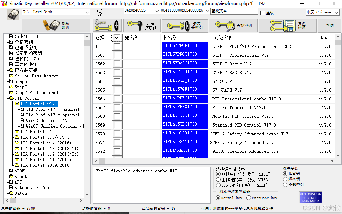Image resolution: width=342 pixels, height=214 pixels.
Task: Click SIFLA9XER11700 long name cell
Action: click(x=185, y=151)
